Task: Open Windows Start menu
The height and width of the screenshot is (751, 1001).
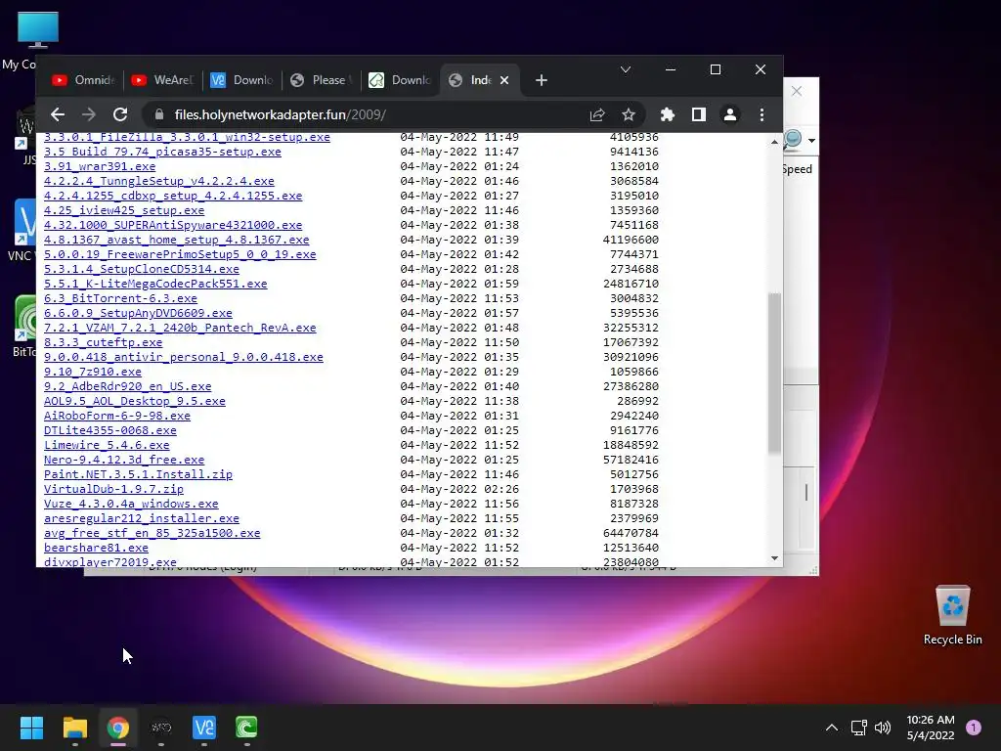Action: point(31,728)
